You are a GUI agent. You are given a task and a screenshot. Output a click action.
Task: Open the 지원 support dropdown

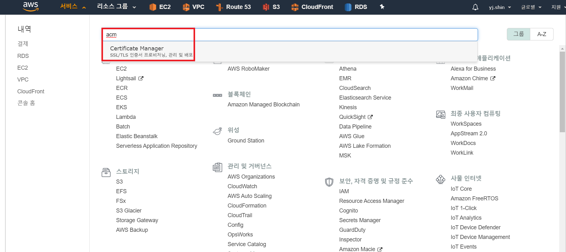click(558, 7)
